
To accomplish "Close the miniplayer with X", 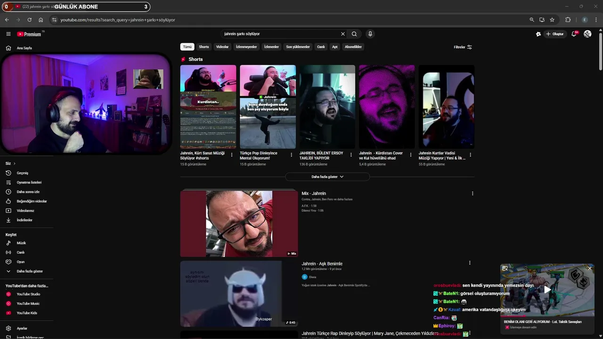I will coord(589,268).
